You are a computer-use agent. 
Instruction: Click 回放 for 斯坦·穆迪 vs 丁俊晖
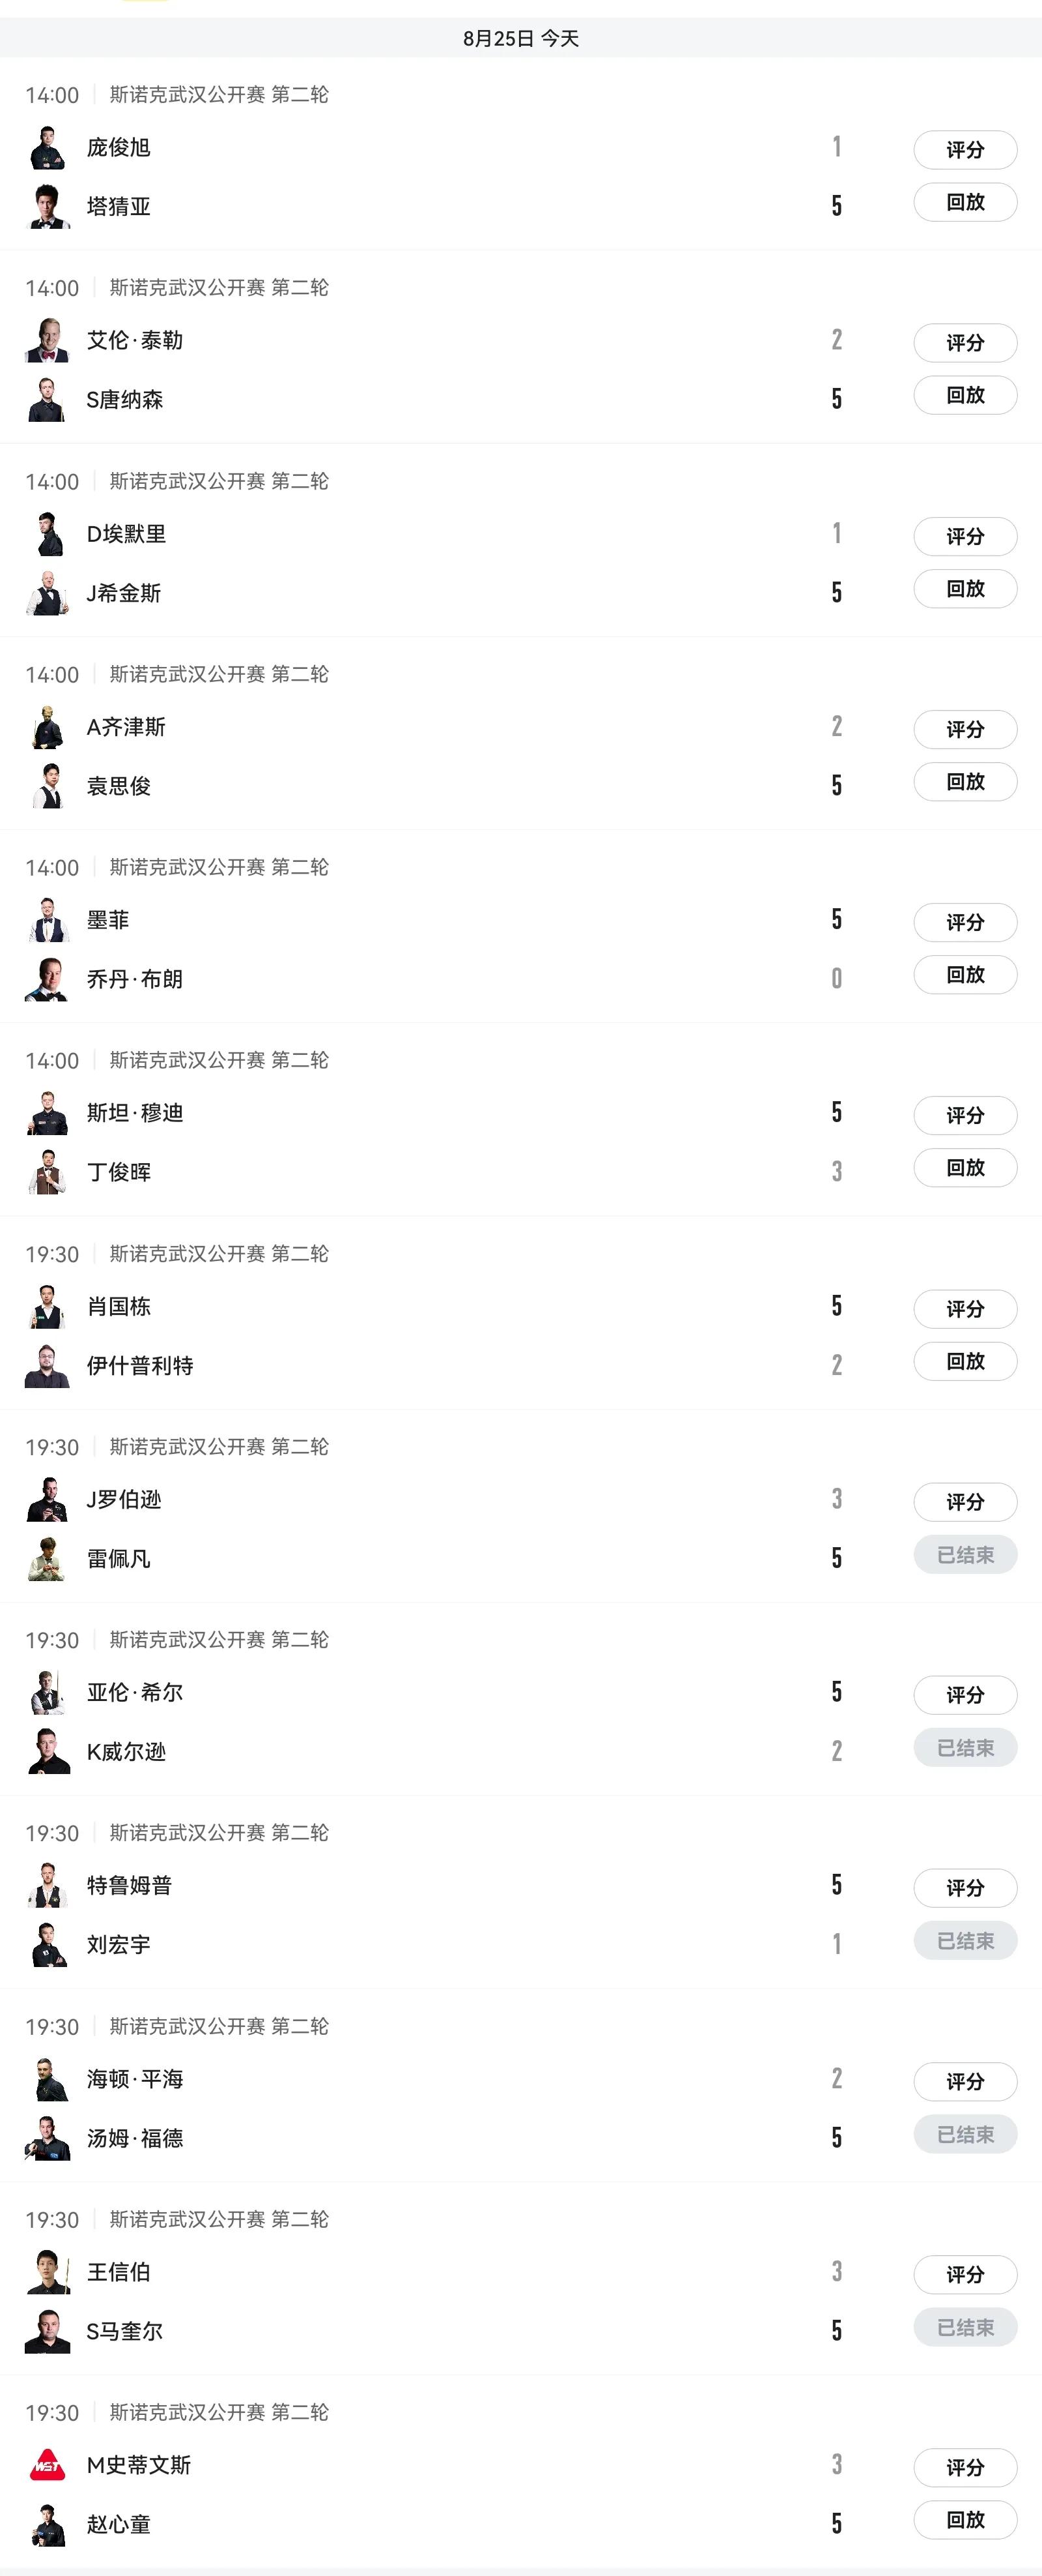click(965, 1167)
